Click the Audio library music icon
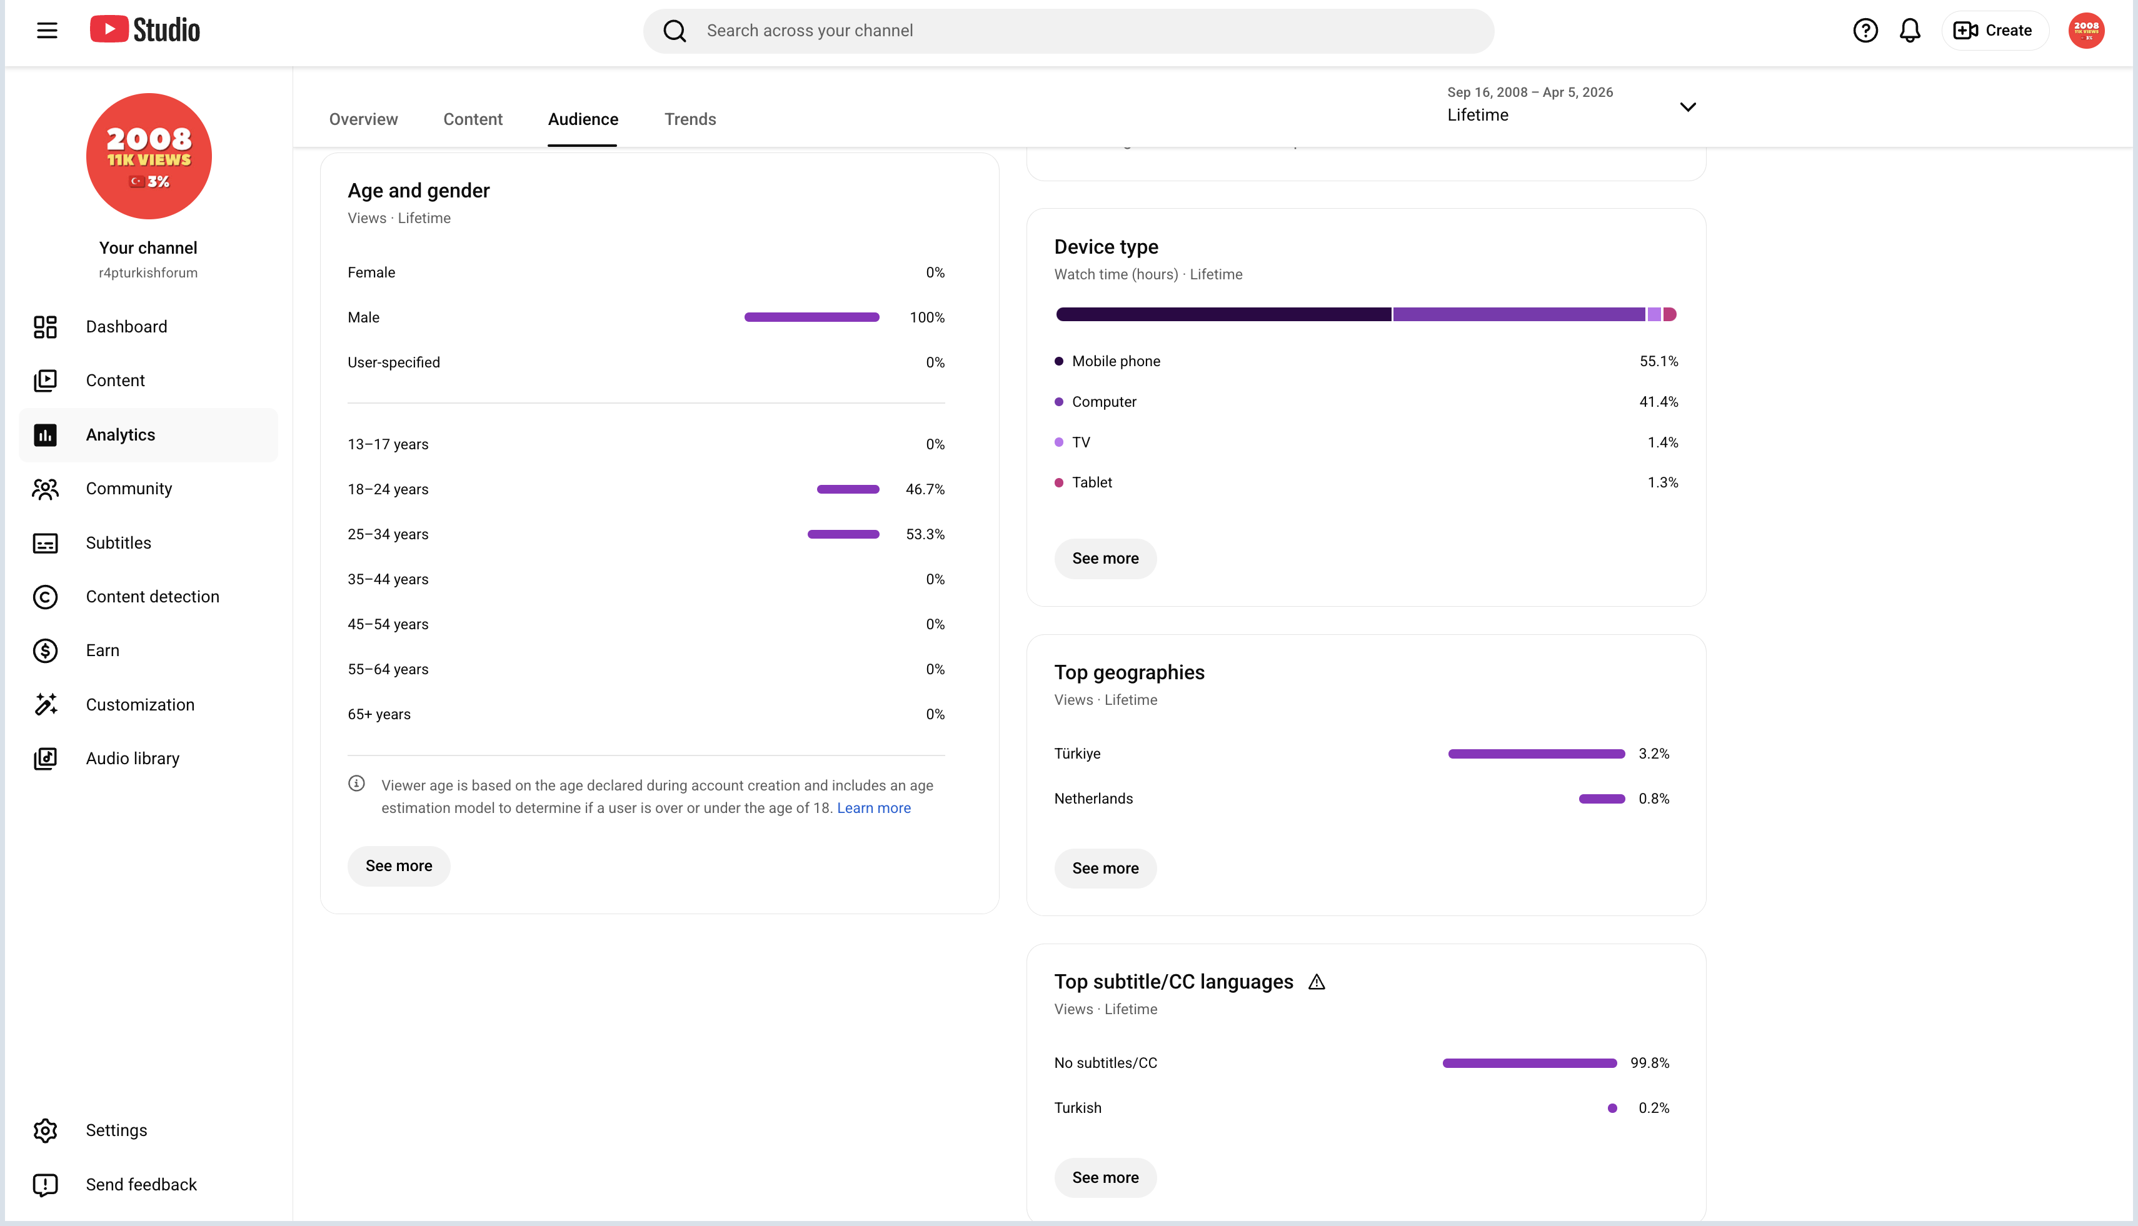2138x1226 pixels. click(x=46, y=759)
